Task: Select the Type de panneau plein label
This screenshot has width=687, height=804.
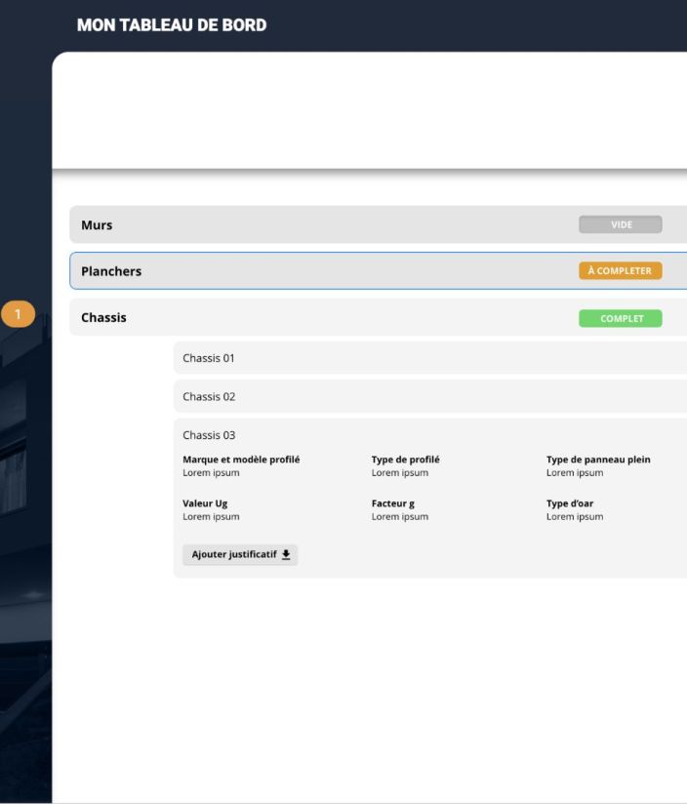Action: [598, 460]
